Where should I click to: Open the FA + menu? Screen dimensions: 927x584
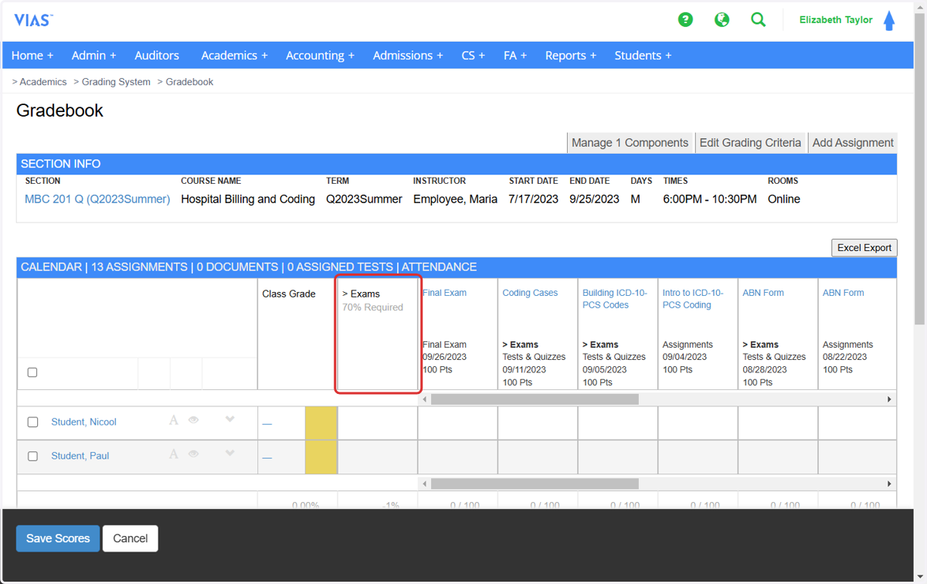(x=515, y=56)
